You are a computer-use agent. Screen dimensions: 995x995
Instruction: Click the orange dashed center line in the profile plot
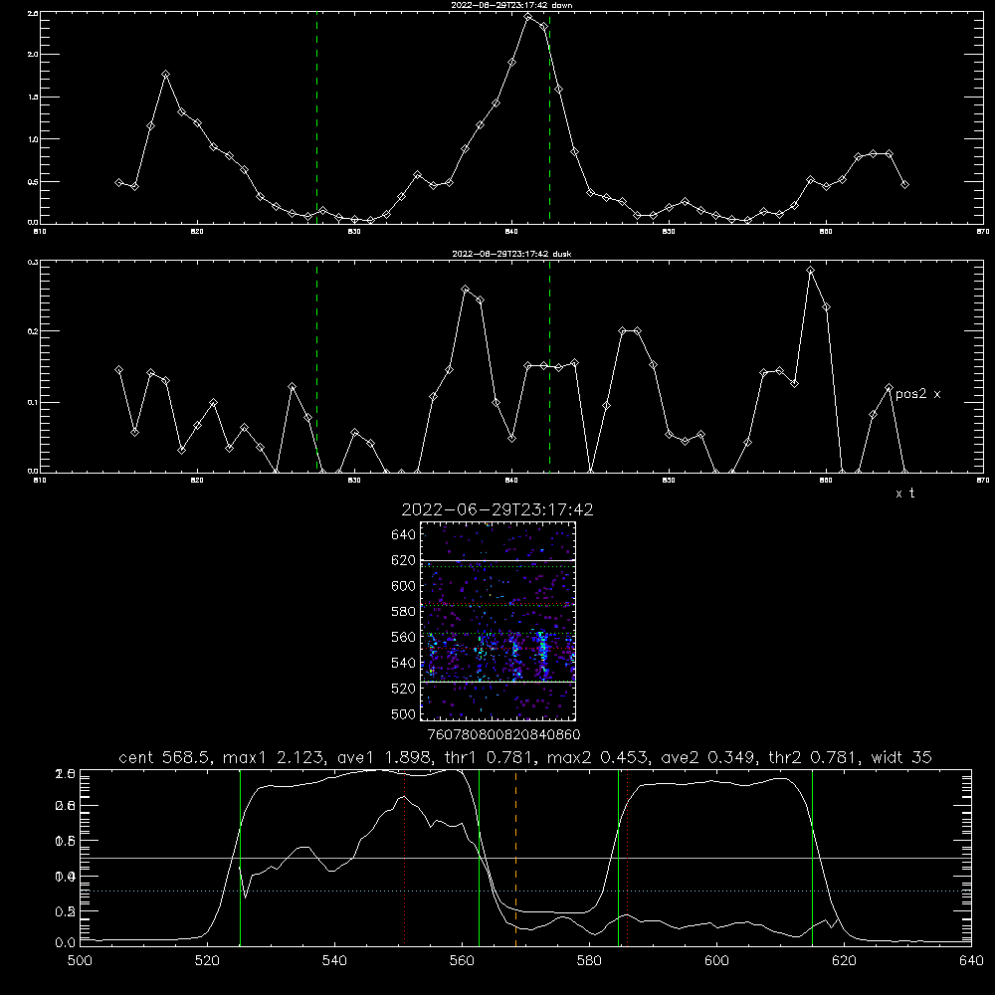(515, 858)
